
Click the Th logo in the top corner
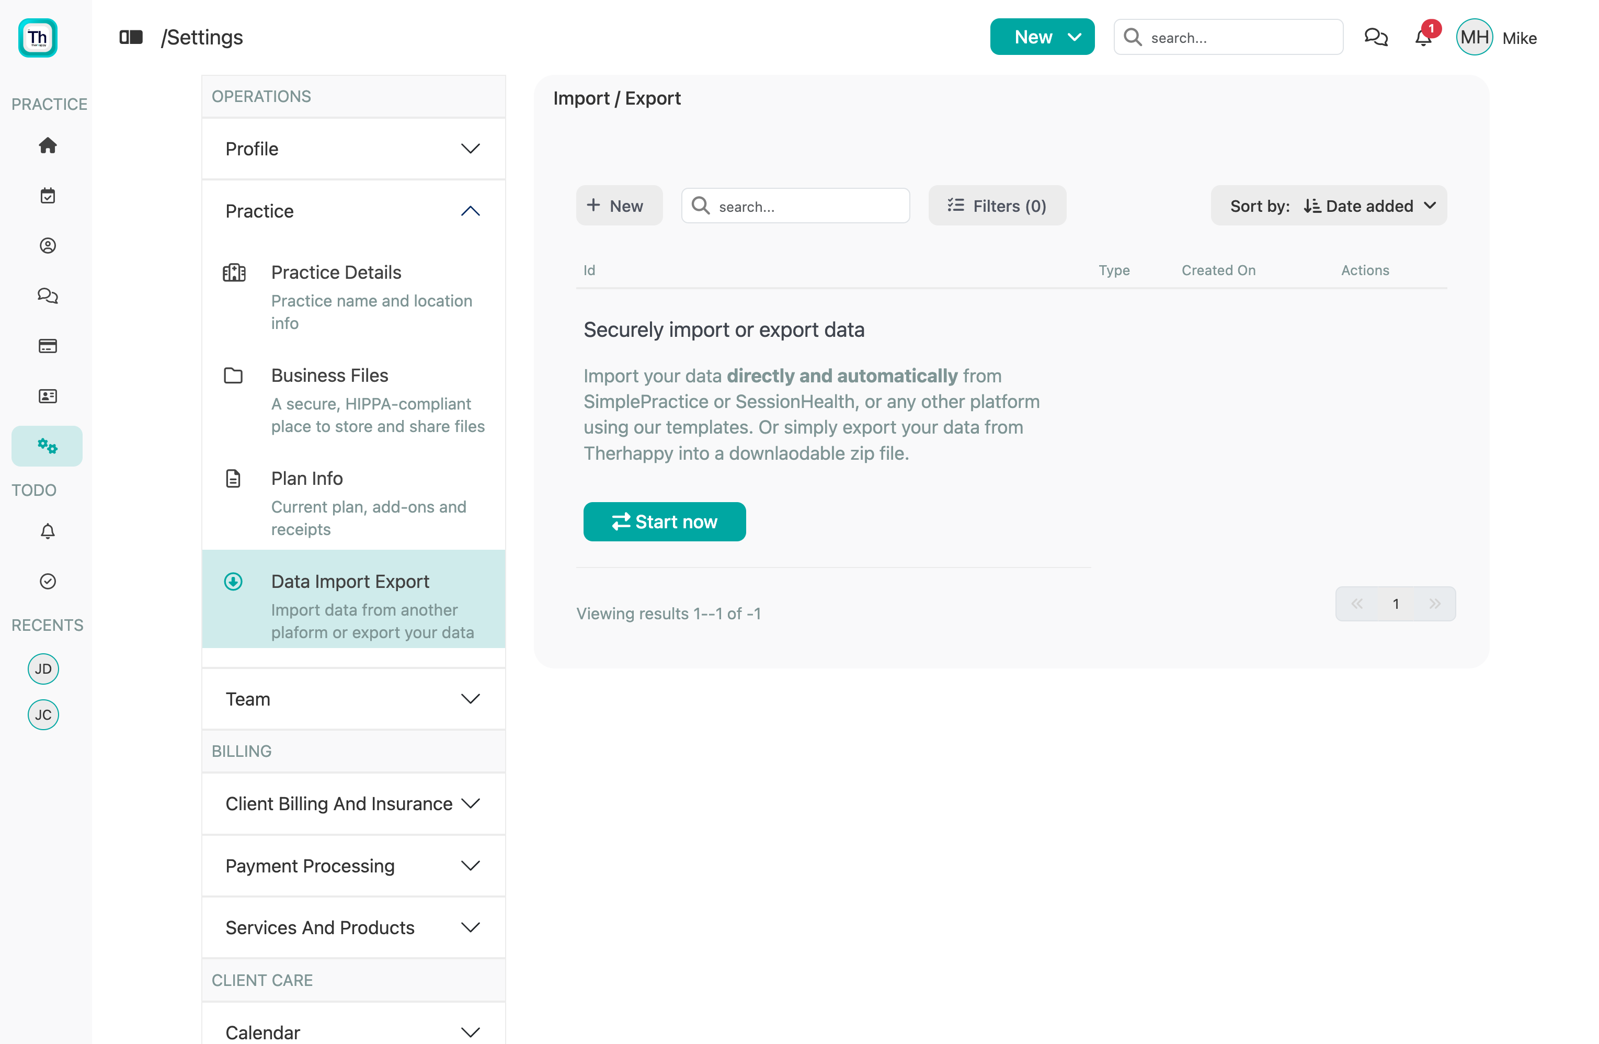[x=37, y=38]
